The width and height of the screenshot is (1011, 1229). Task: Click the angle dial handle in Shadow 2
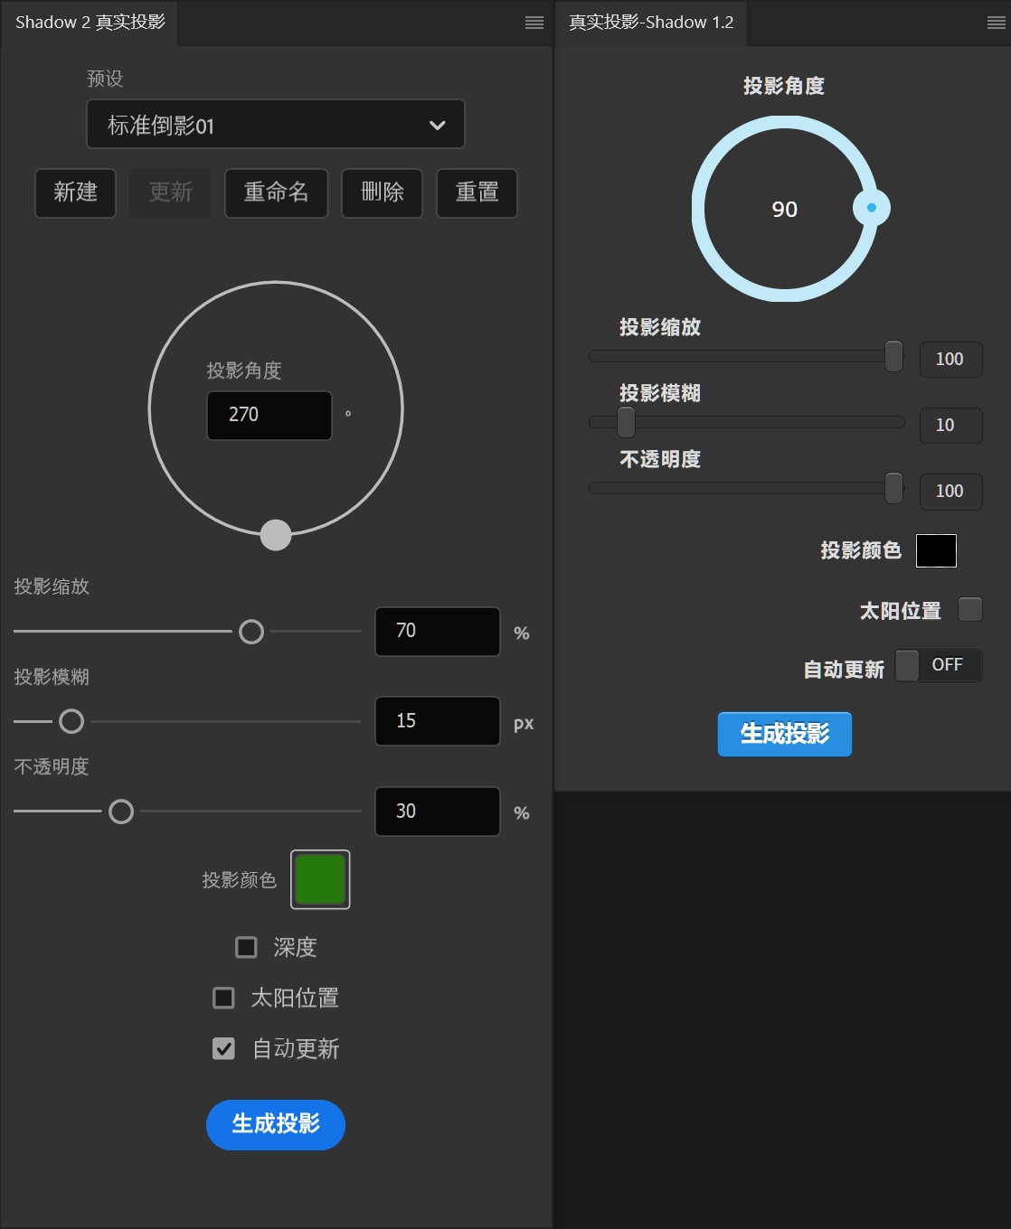(276, 535)
